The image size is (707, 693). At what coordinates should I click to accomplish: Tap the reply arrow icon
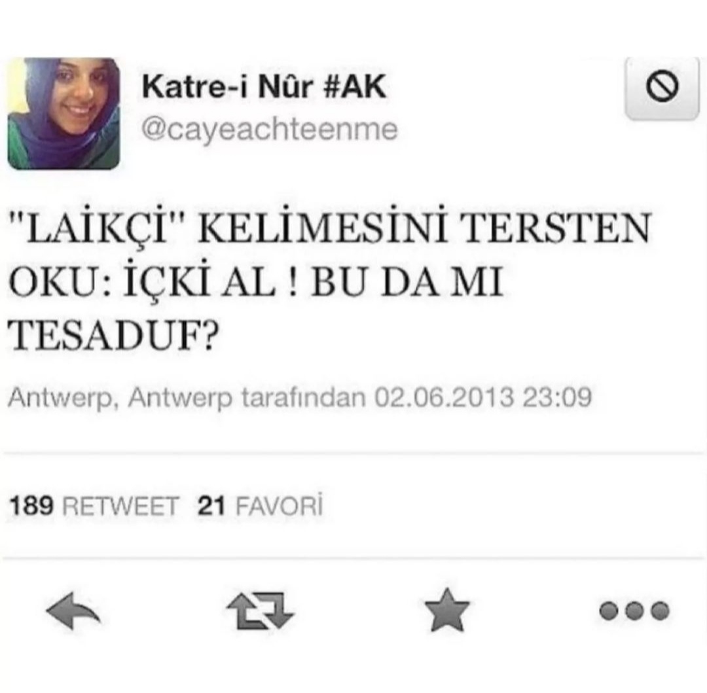pos(73,611)
